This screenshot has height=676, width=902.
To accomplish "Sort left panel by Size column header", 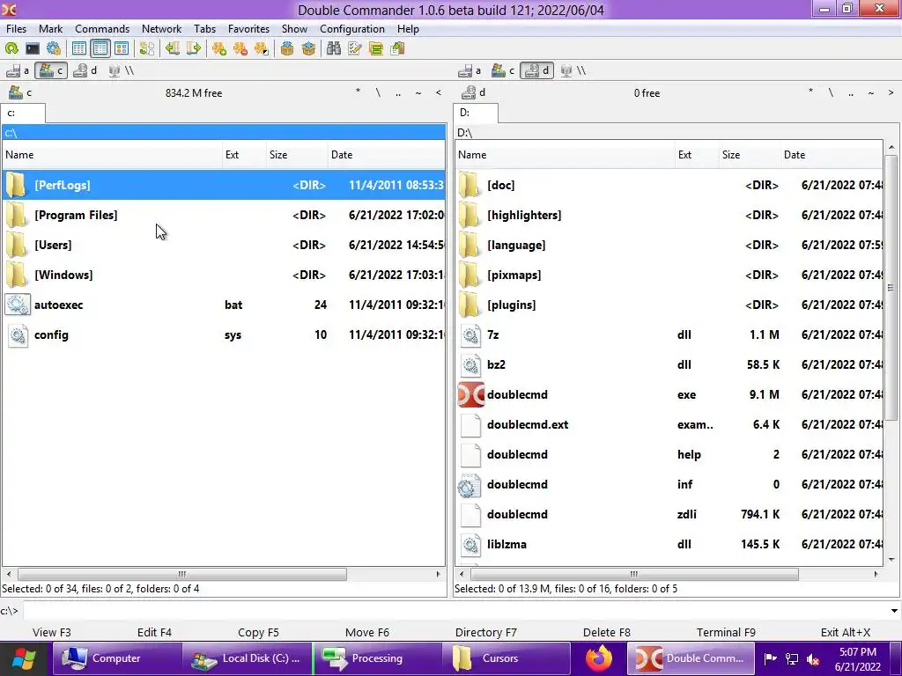I will point(297,155).
